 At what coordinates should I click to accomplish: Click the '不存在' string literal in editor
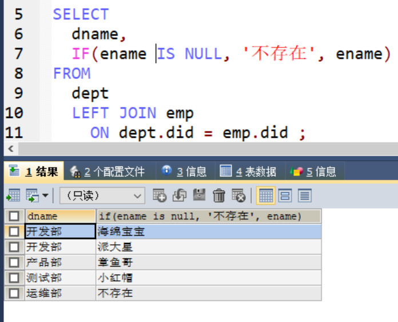[x=278, y=54]
